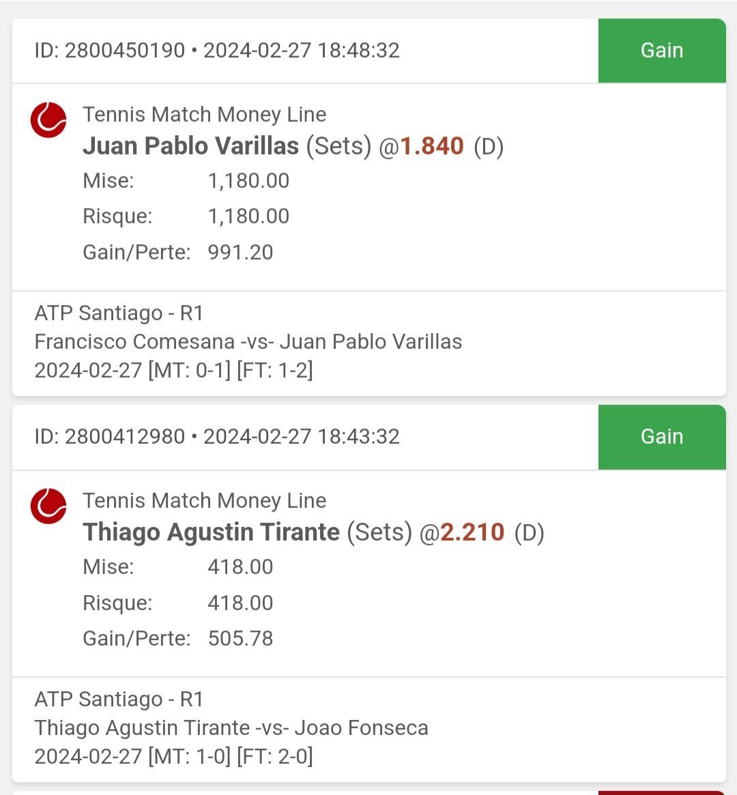The image size is (737, 795).
Task: Open bet header ID: 2800450190
Action: pos(217,50)
